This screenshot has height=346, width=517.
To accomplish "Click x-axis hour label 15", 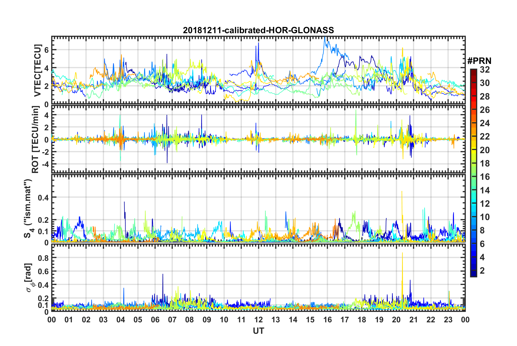I will [x=310, y=320].
